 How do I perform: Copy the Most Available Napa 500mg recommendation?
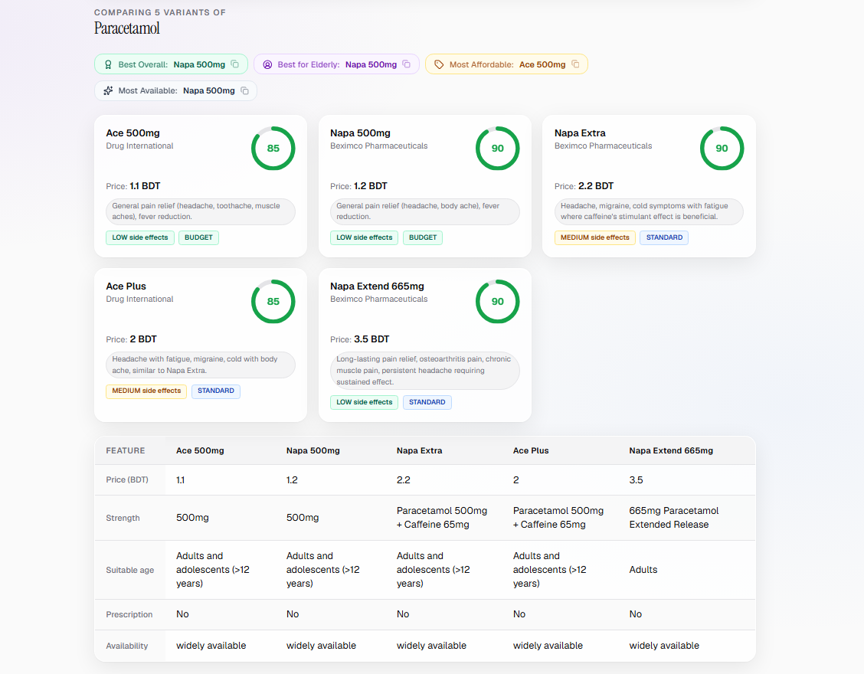(x=244, y=91)
